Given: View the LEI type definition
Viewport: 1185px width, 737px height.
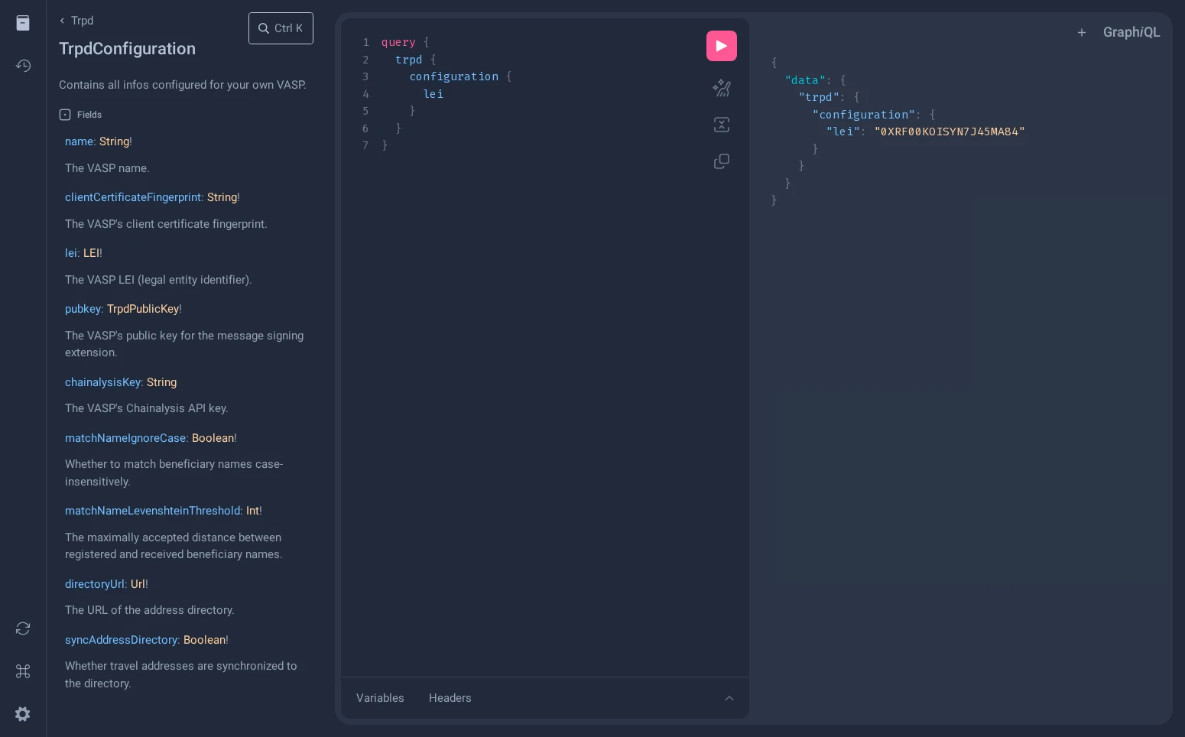Looking at the screenshot, I should 91,253.
